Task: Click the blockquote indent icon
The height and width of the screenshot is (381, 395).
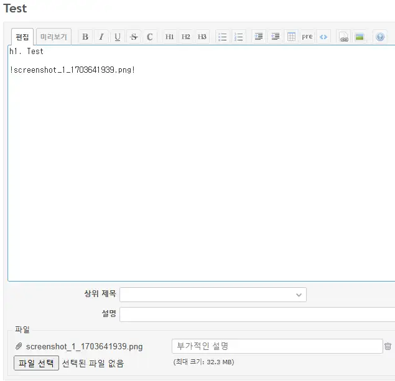Action: tap(259, 37)
